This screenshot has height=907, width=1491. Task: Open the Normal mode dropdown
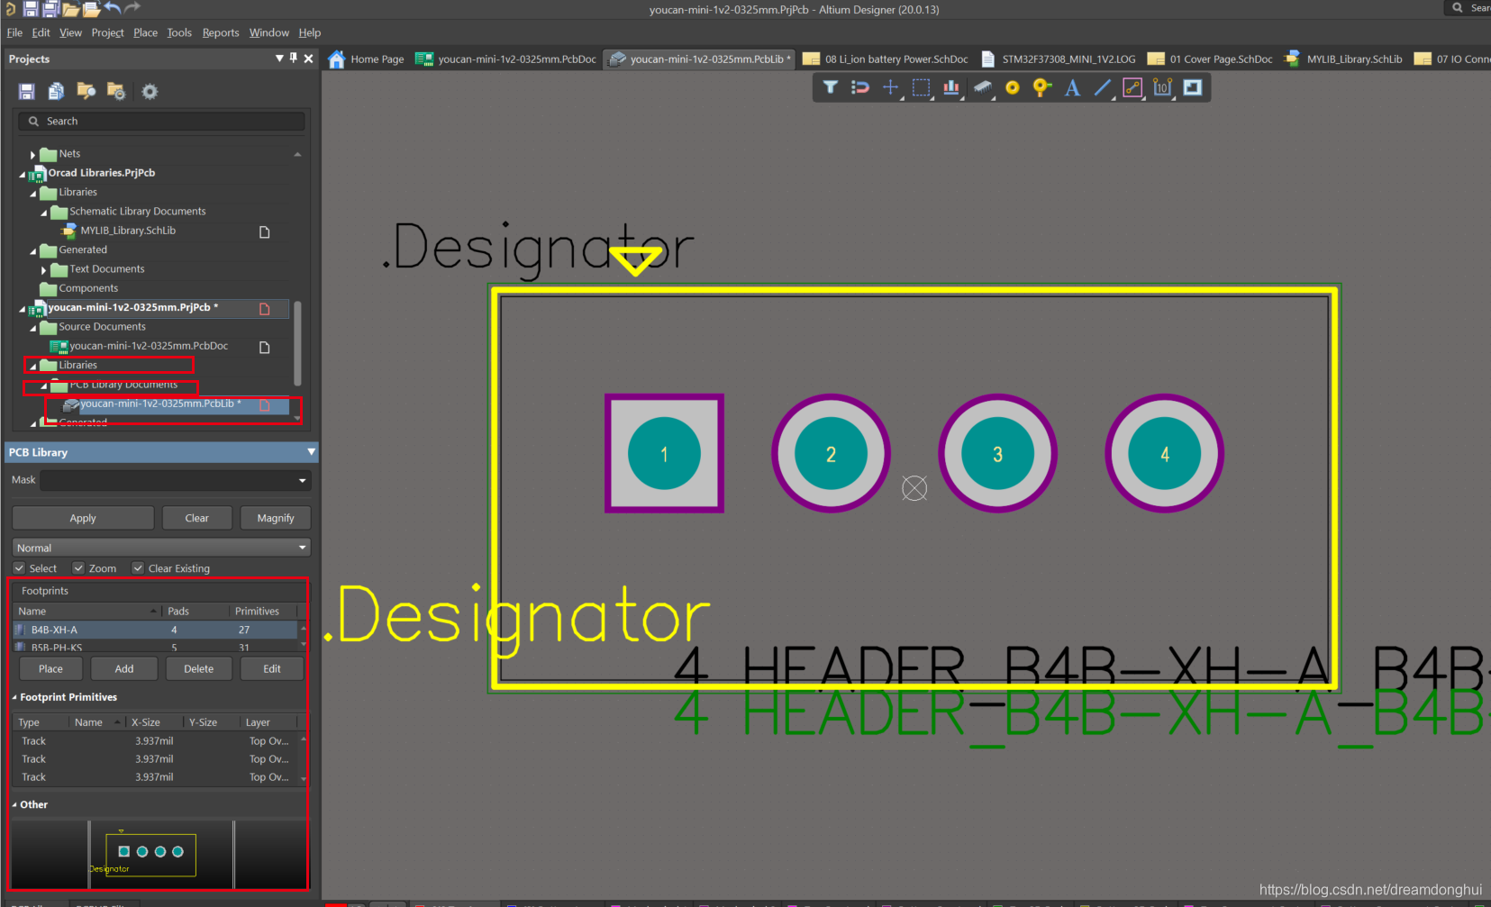point(161,548)
